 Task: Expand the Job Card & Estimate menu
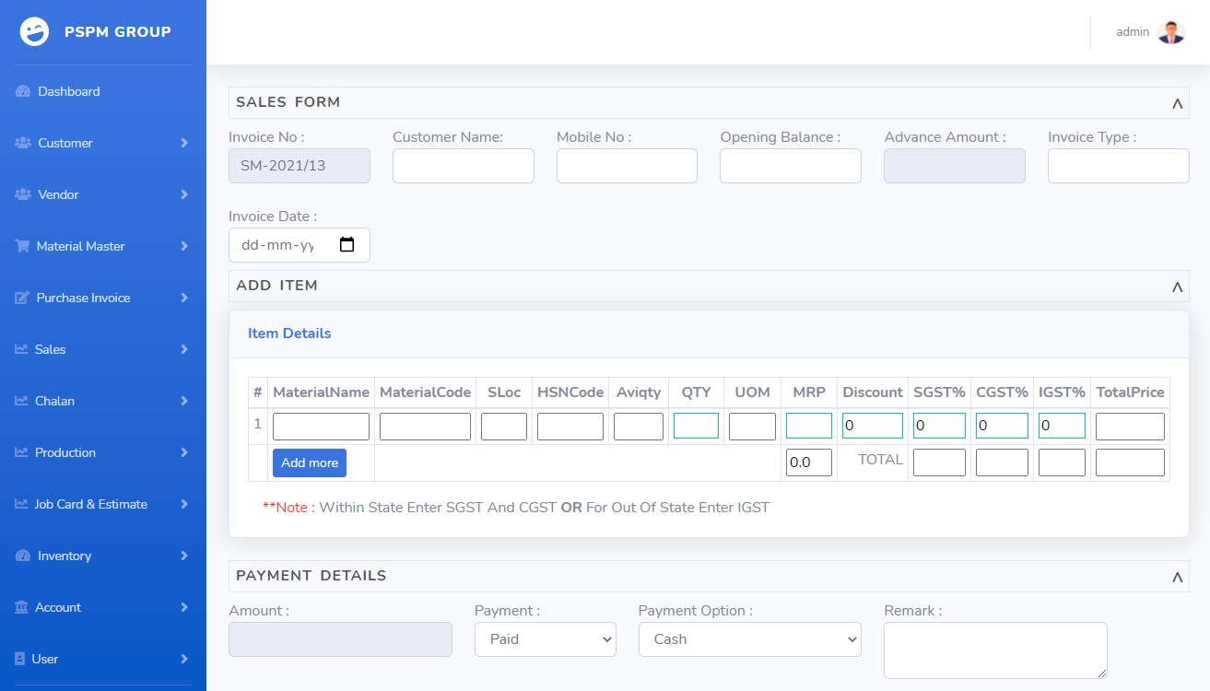coord(101,504)
